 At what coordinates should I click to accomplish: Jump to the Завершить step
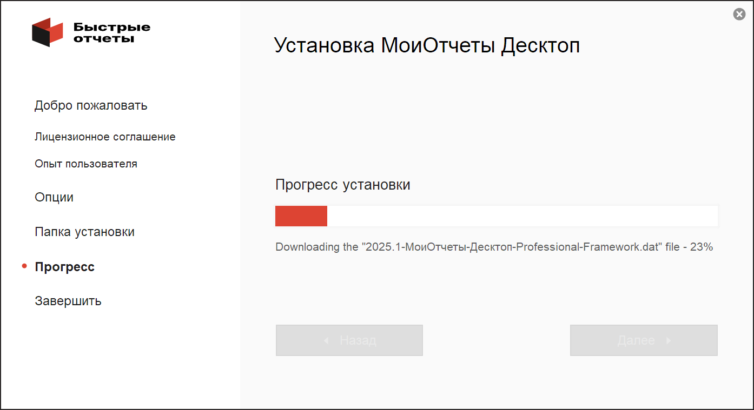(x=68, y=301)
